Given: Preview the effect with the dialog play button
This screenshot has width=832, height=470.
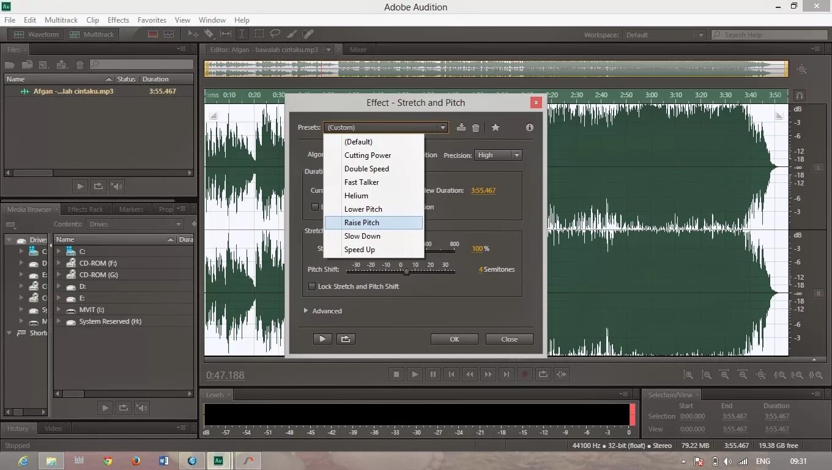Looking at the screenshot, I should 322,338.
